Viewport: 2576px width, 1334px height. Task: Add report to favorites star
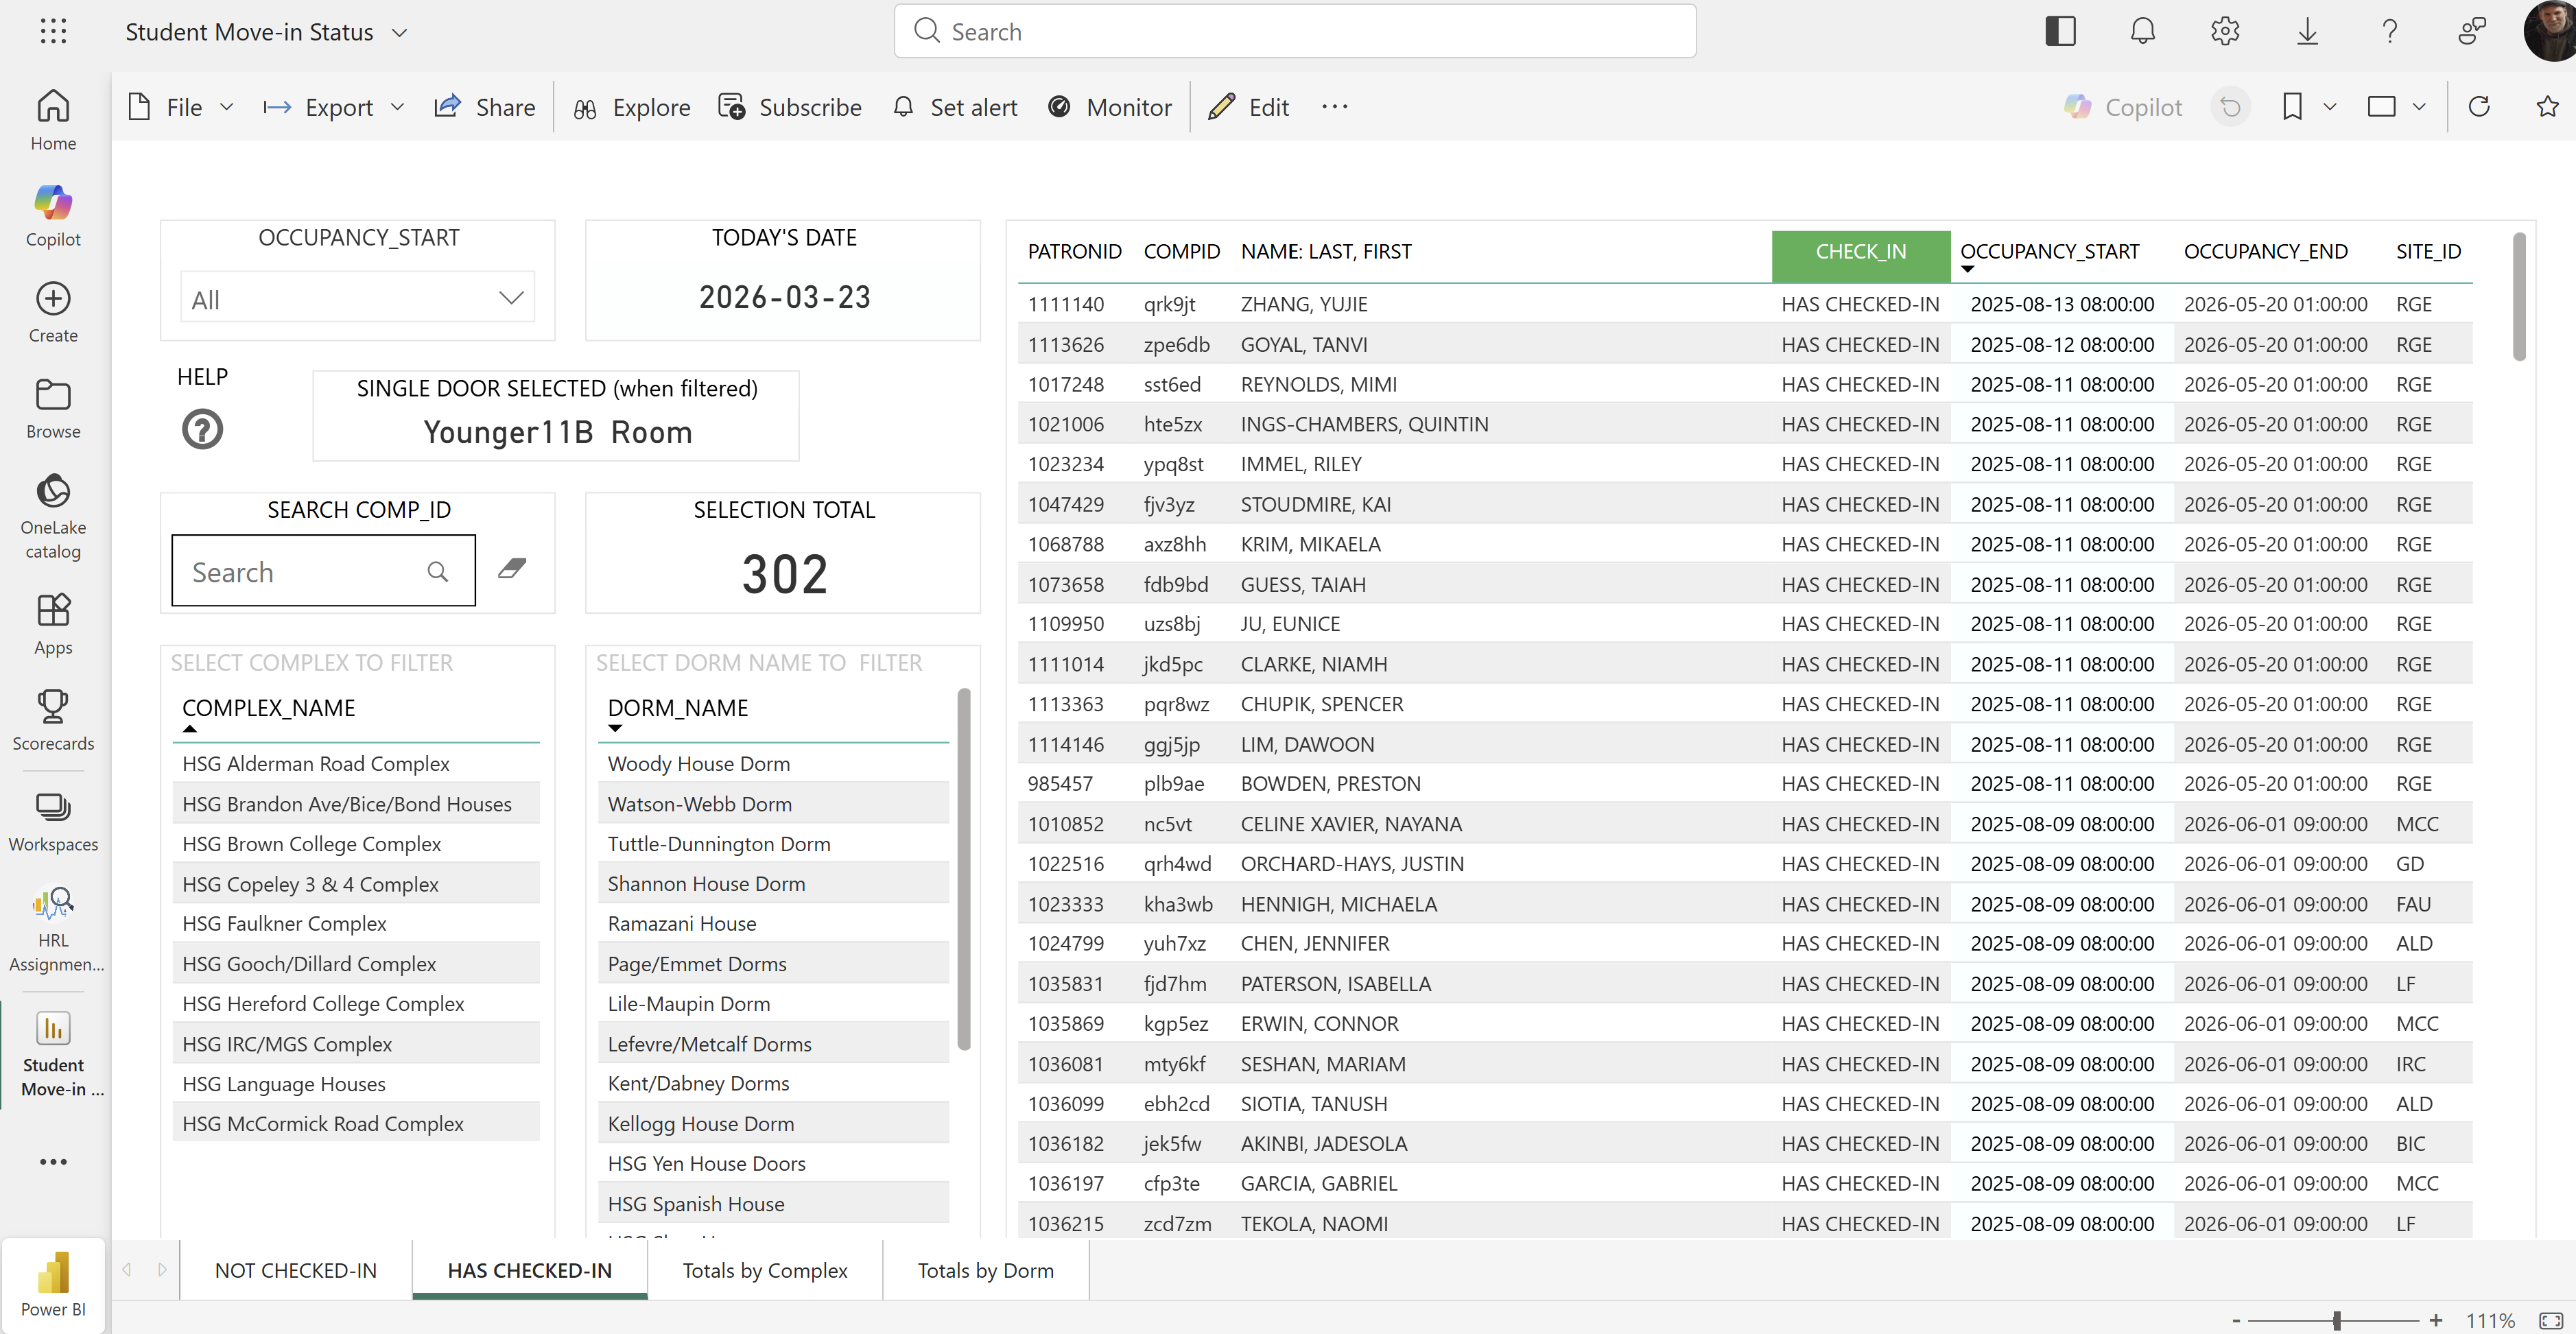tap(2548, 107)
